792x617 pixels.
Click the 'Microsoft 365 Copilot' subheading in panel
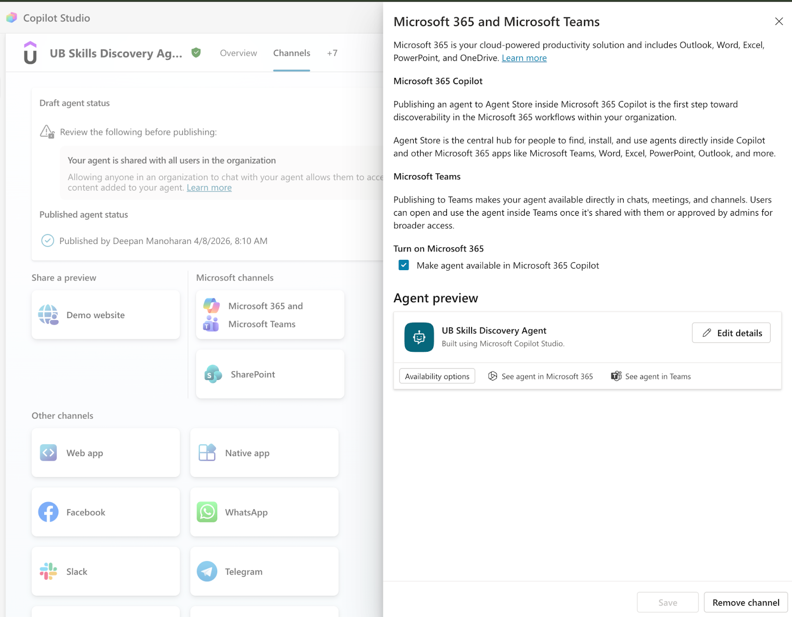(x=438, y=81)
